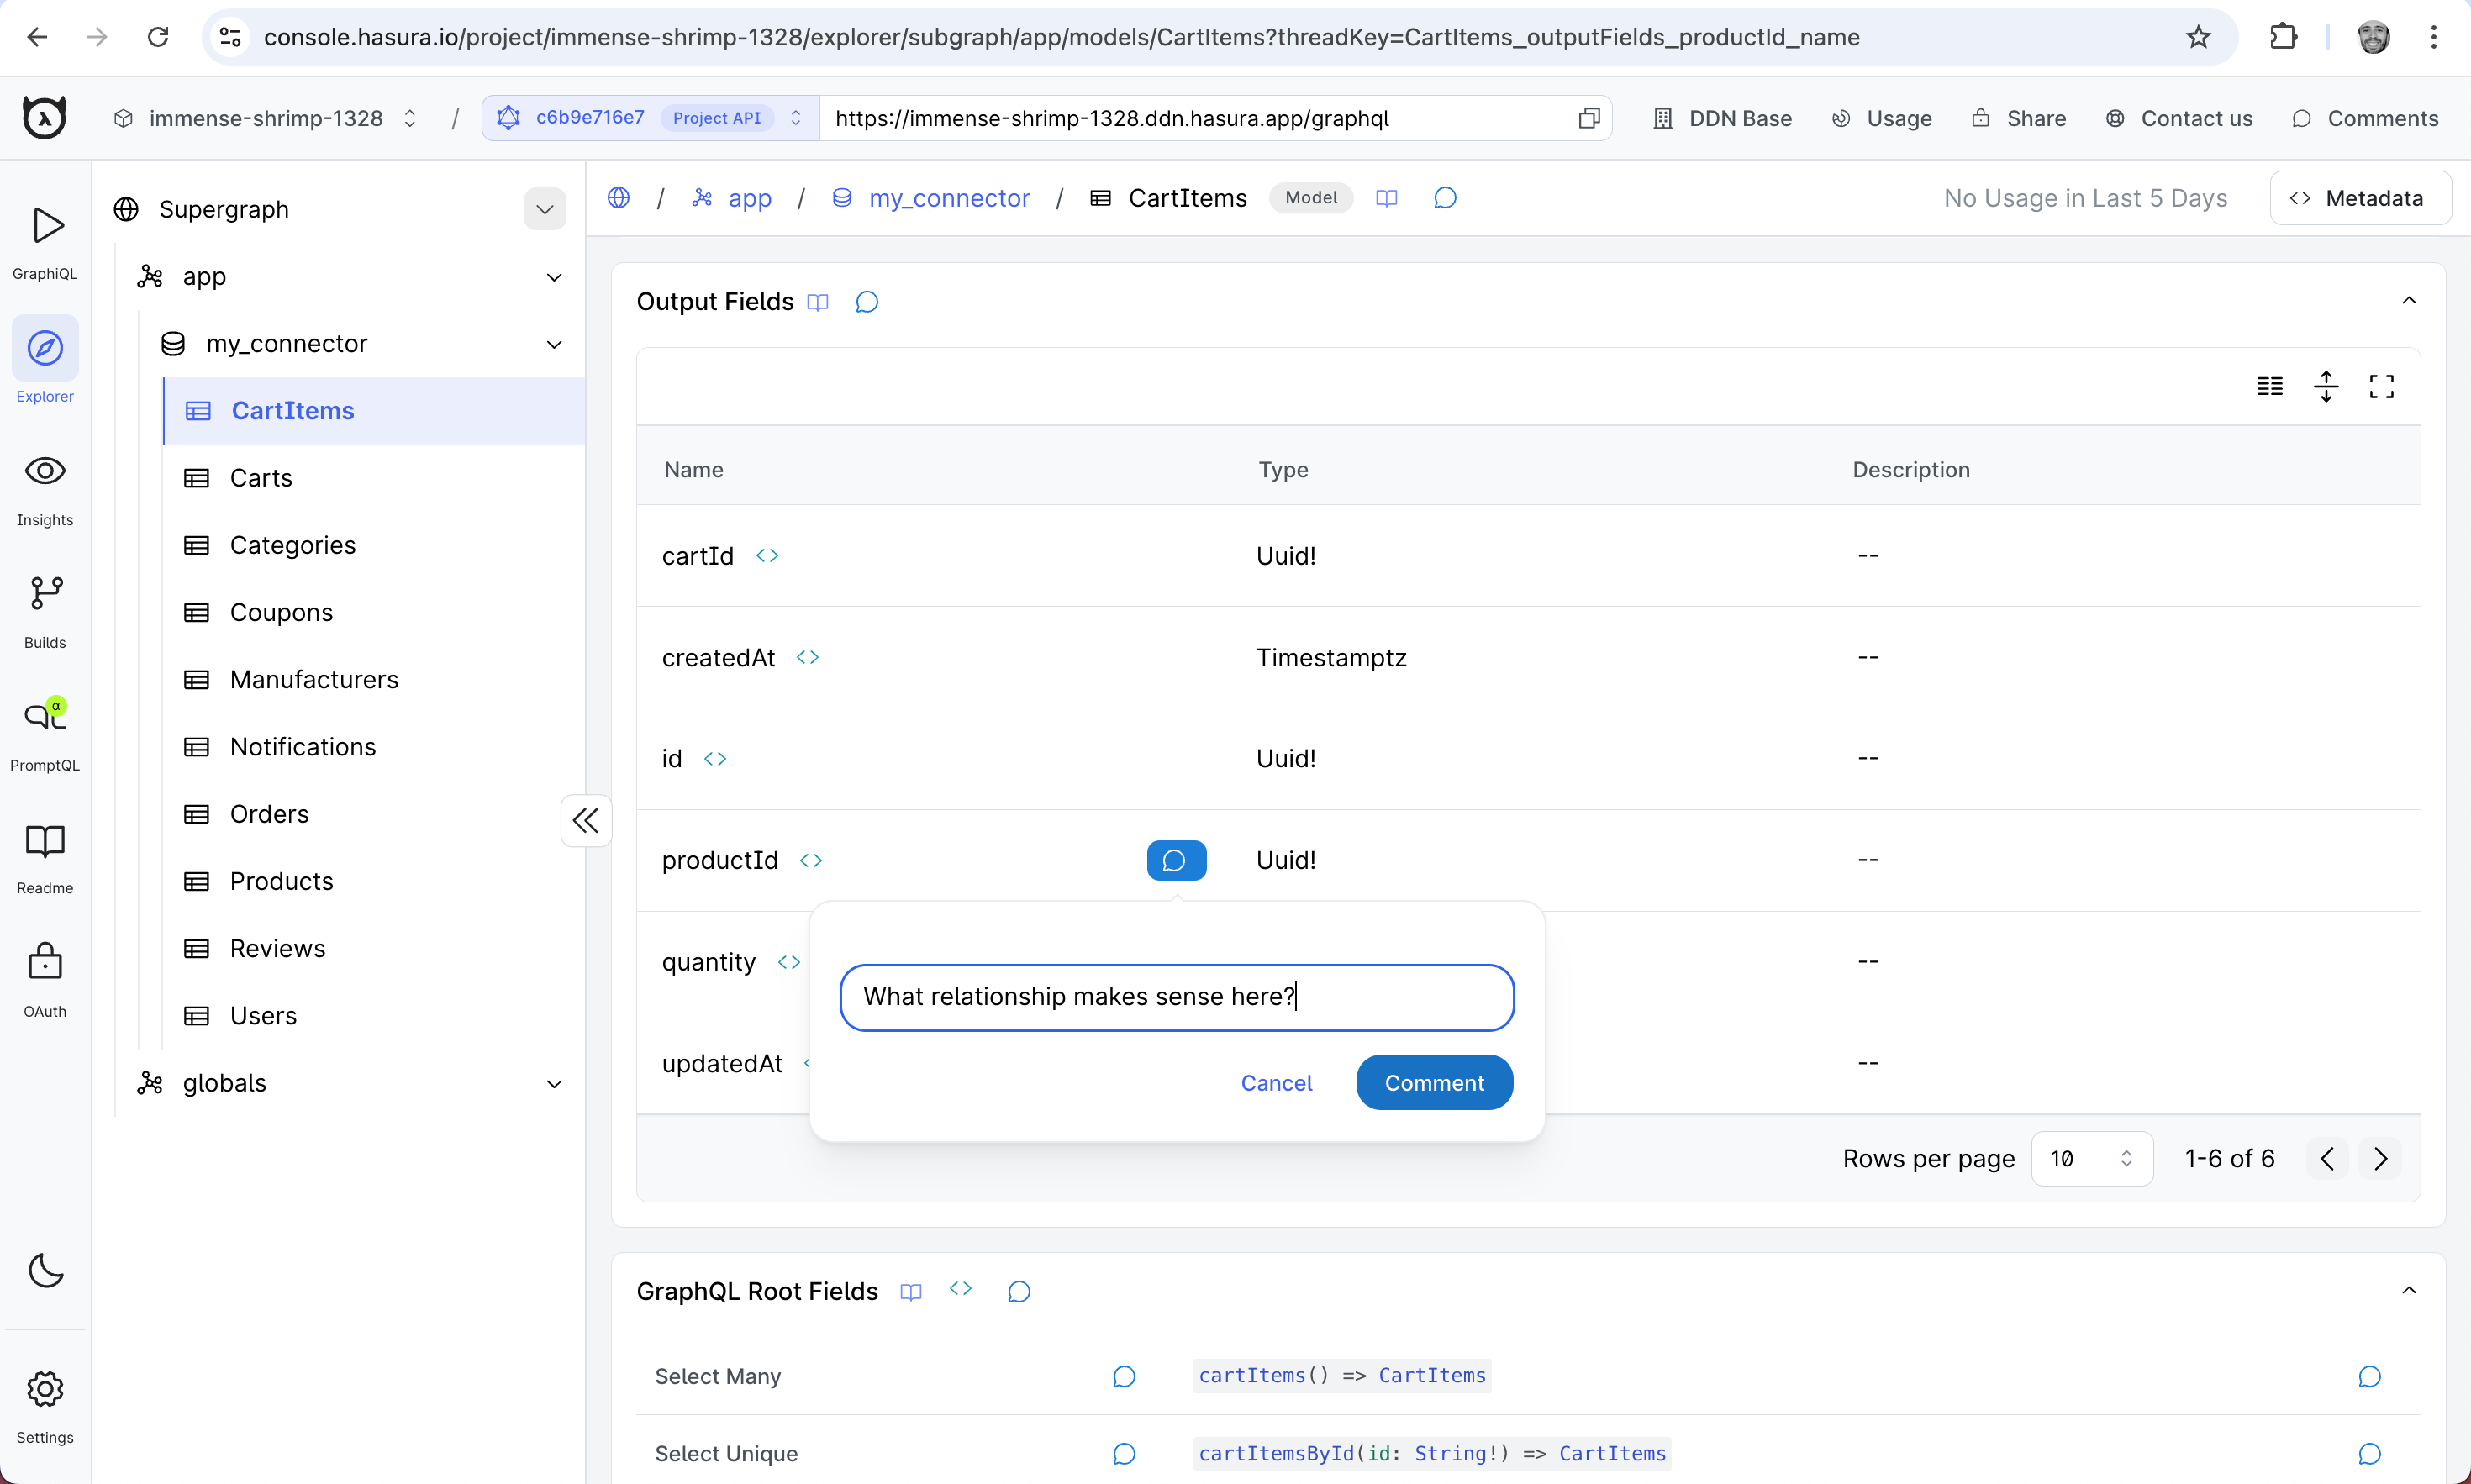Collapse the Supergraph panel
Image resolution: width=2471 pixels, height=1484 pixels.
coord(544,208)
